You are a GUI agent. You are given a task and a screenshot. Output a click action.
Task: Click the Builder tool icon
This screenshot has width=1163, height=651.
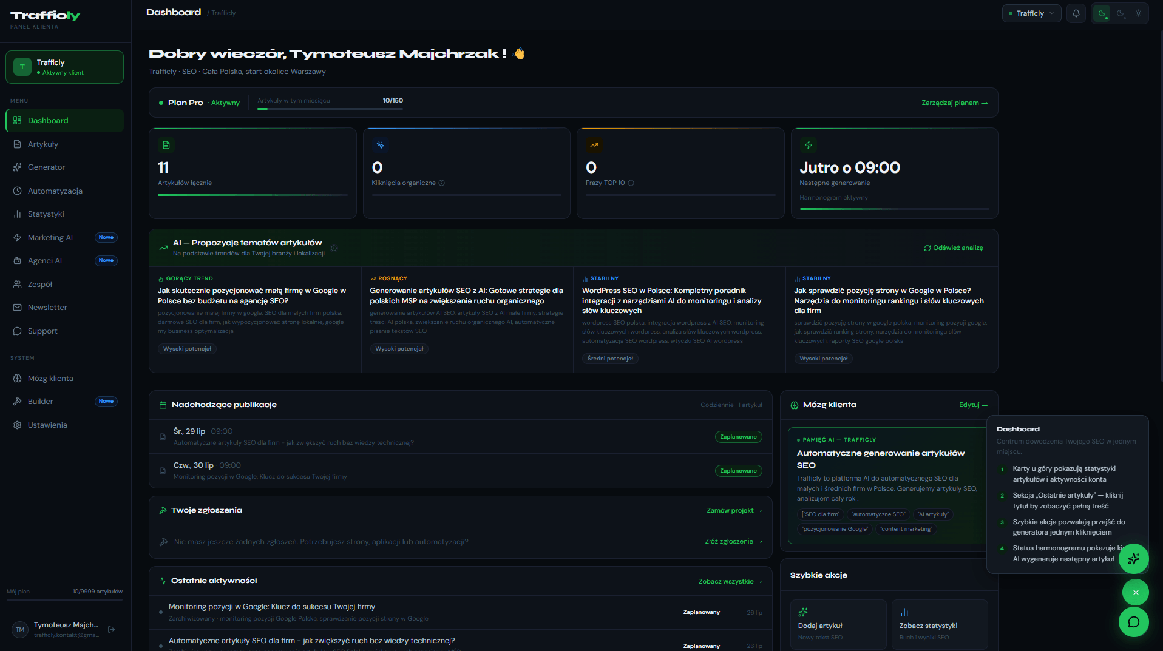tap(17, 402)
